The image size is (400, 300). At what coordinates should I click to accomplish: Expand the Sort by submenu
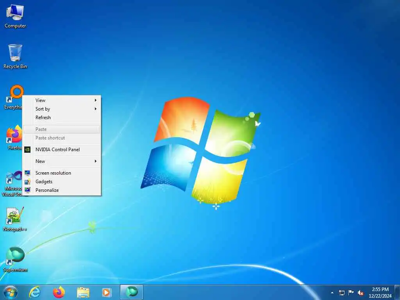pos(62,109)
